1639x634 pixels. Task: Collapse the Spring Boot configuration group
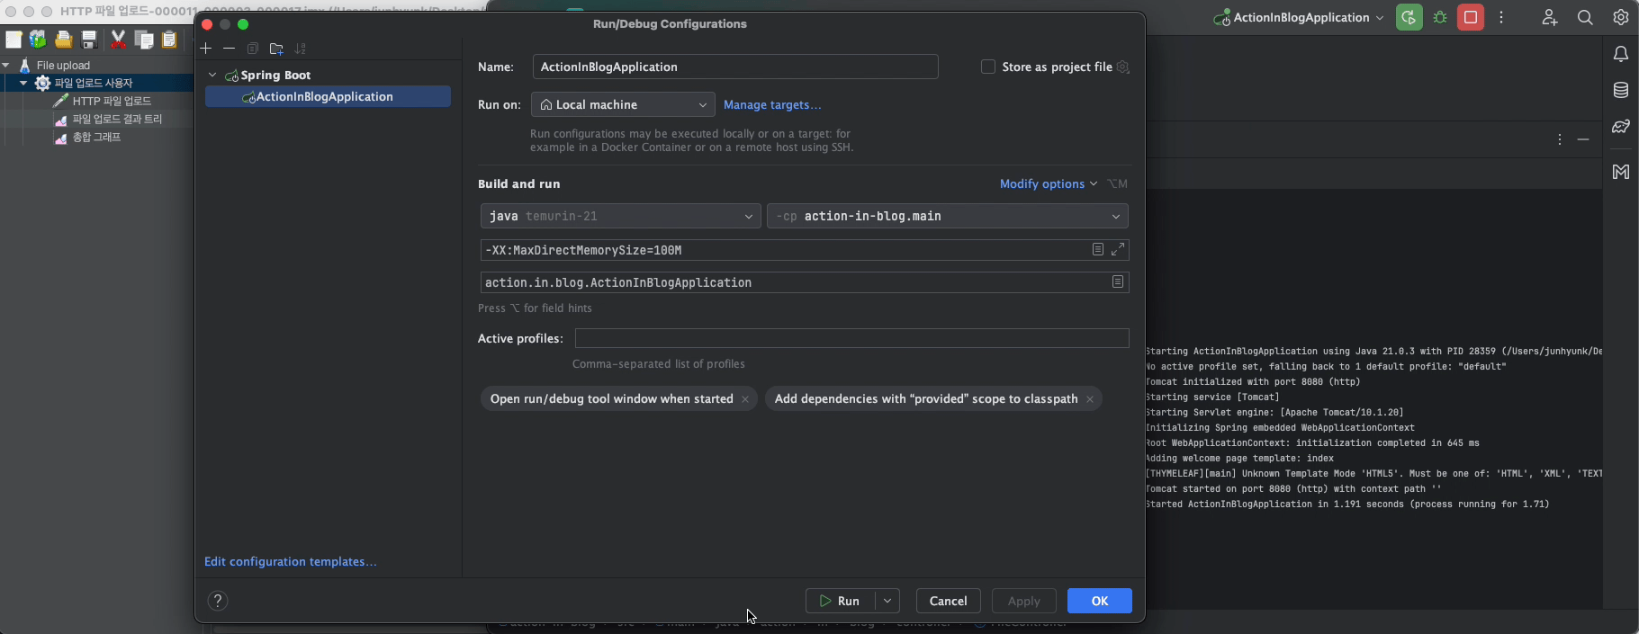point(212,75)
